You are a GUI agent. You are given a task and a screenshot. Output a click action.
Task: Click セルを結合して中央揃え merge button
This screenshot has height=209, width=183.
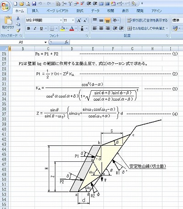147,28
